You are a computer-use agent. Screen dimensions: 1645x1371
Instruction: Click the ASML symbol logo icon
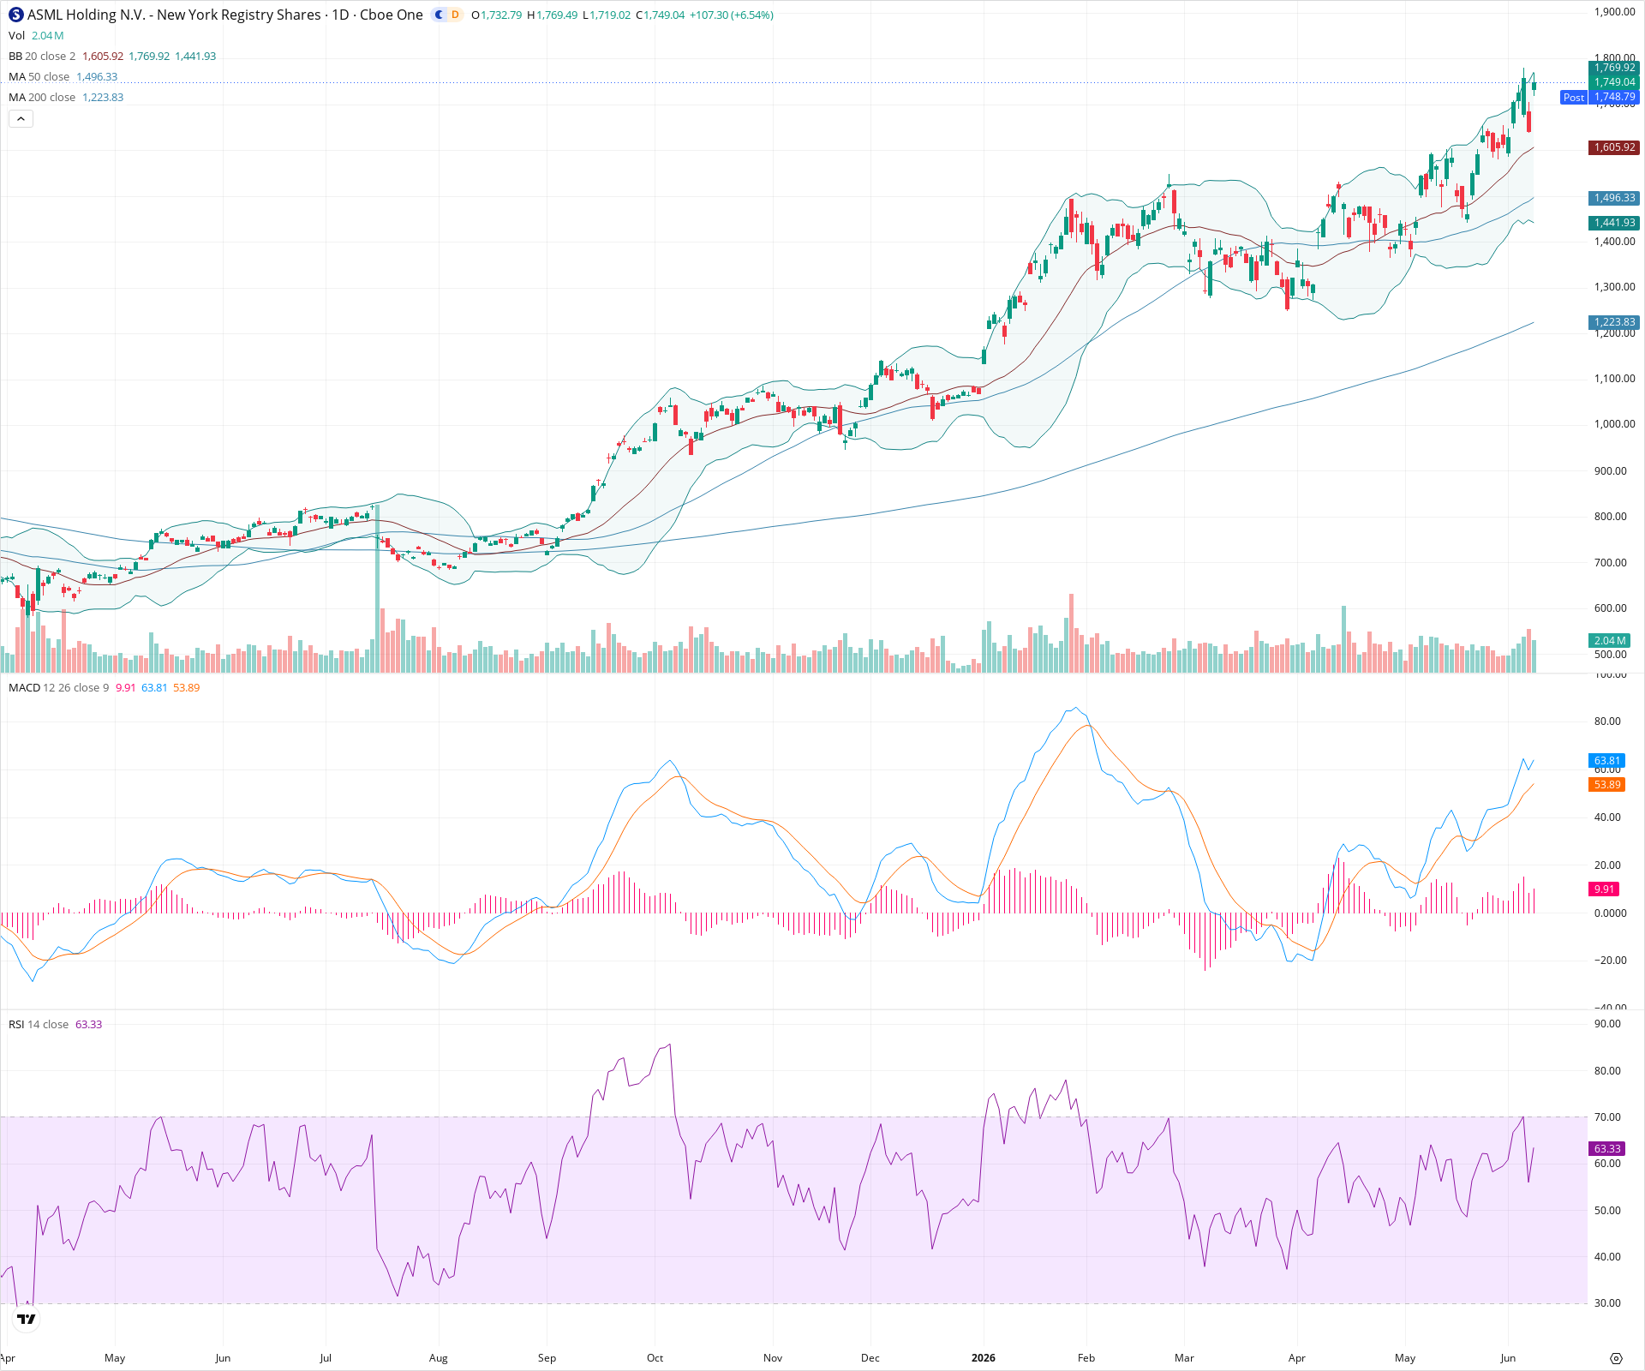pyautogui.click(x=16, y=15)
